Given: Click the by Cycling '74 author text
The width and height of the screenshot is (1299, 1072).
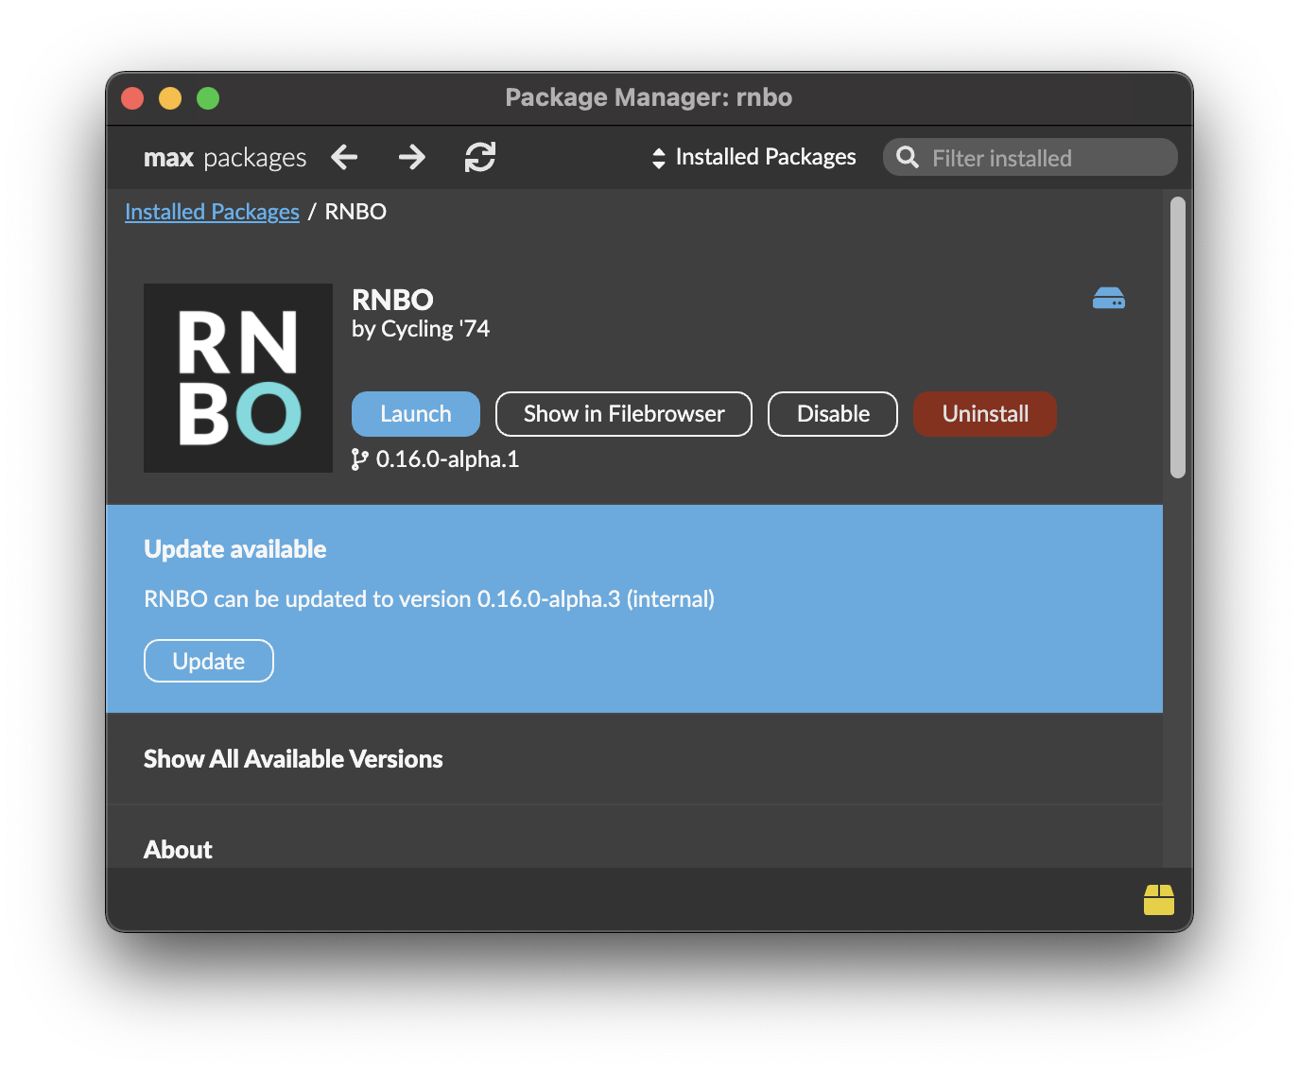Looking at the screenshot, I should point(421,329).
